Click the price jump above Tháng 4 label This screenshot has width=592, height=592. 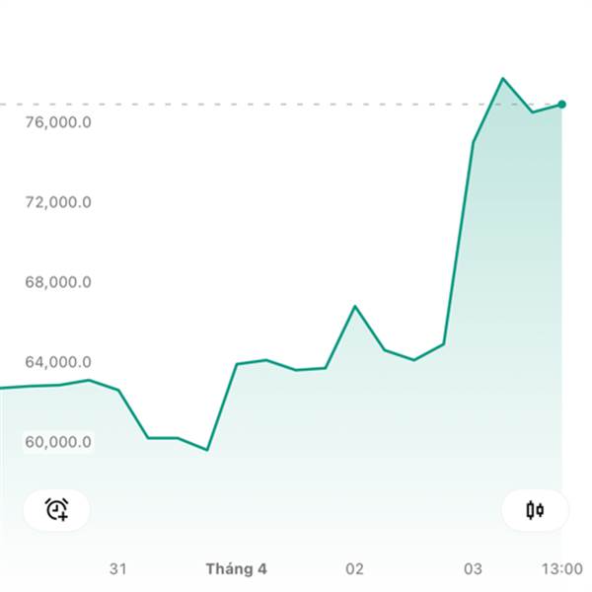pyautogui.click(x=222, y=407)
